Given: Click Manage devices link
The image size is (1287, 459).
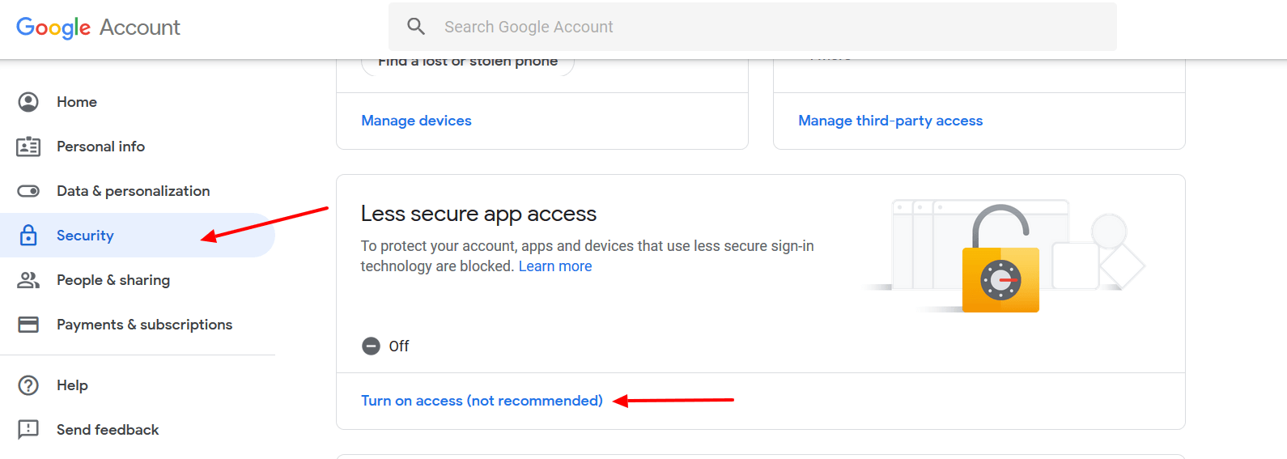Looking at the screenshot, I should [416, 121].
